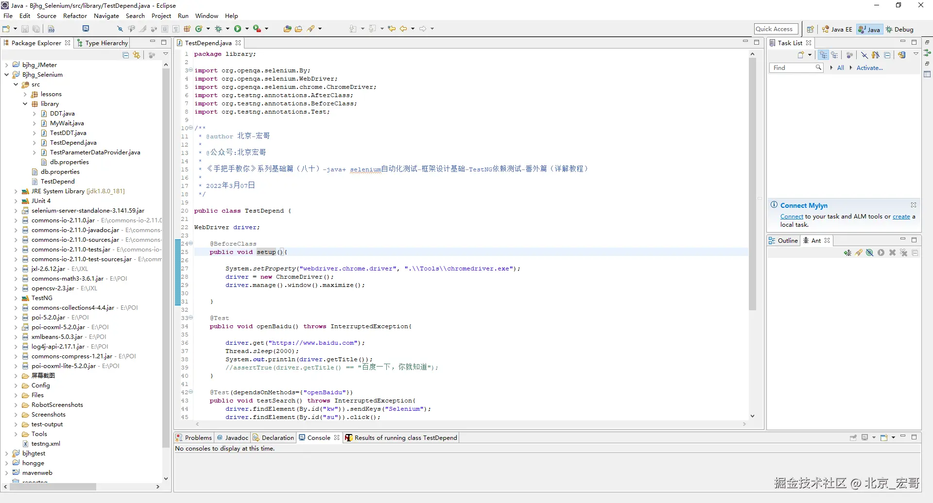
Task: Click the Open Perspective icon
Action: [x=810, y=29]
